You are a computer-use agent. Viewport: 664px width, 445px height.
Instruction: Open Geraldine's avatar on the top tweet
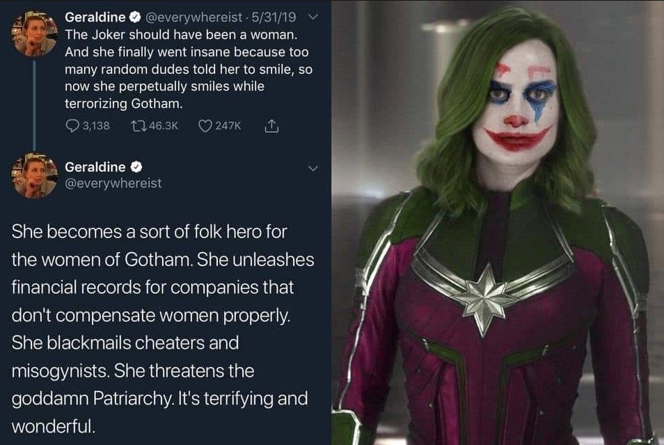[x=34, y=32]
